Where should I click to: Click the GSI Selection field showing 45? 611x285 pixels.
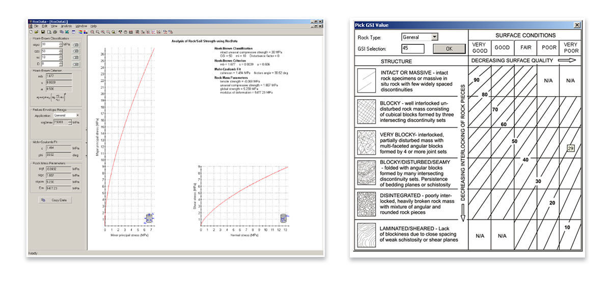pos(412,49)
